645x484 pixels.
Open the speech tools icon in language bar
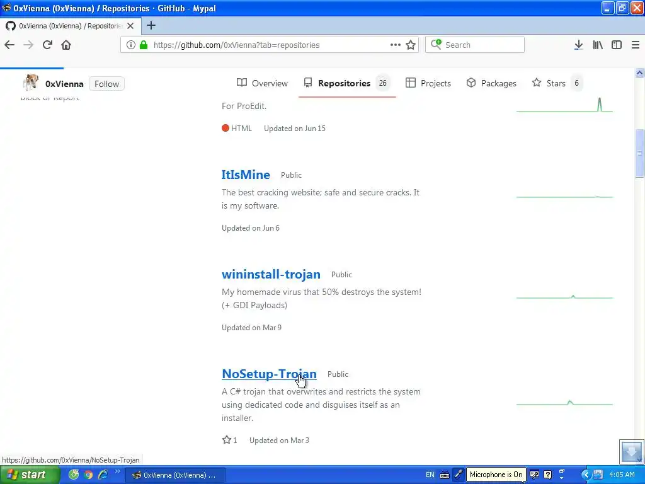[534, 475]
